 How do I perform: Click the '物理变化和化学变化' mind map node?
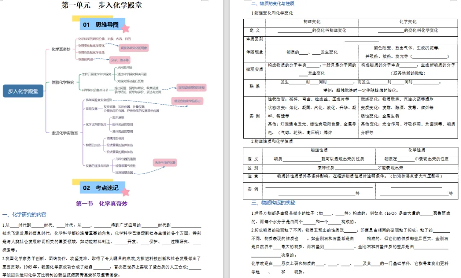click(91, 46)
